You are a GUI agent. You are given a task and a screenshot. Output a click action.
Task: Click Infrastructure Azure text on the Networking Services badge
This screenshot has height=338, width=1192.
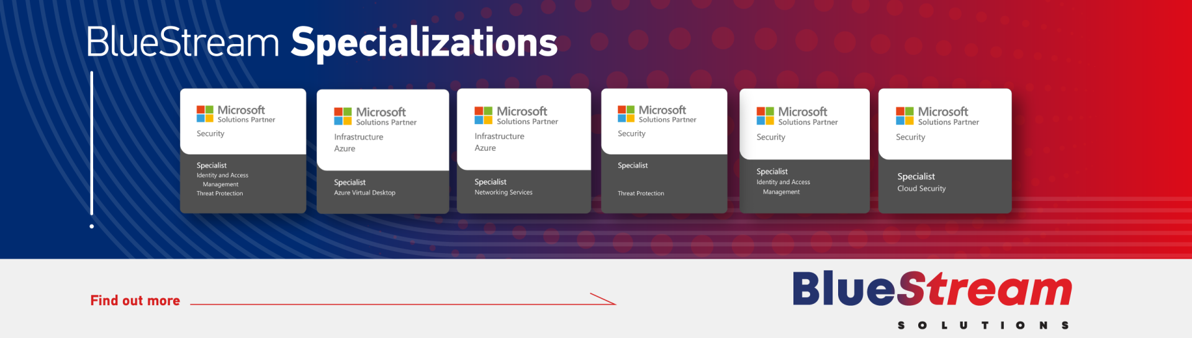tap(499, 142)
